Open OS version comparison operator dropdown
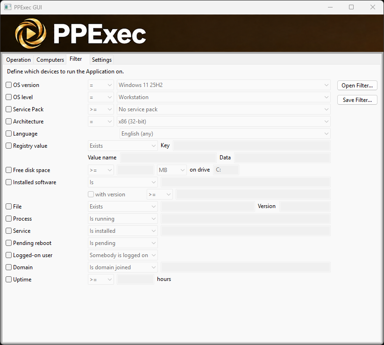 pos(100,85)
